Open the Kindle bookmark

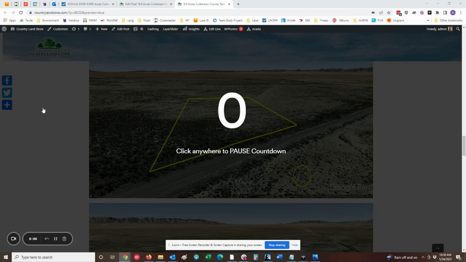click(x=288, y=20)
